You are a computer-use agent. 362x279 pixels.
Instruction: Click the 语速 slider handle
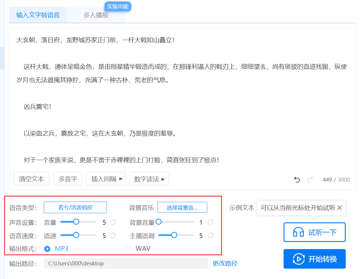pyautogui.click(x=77, y=235)
